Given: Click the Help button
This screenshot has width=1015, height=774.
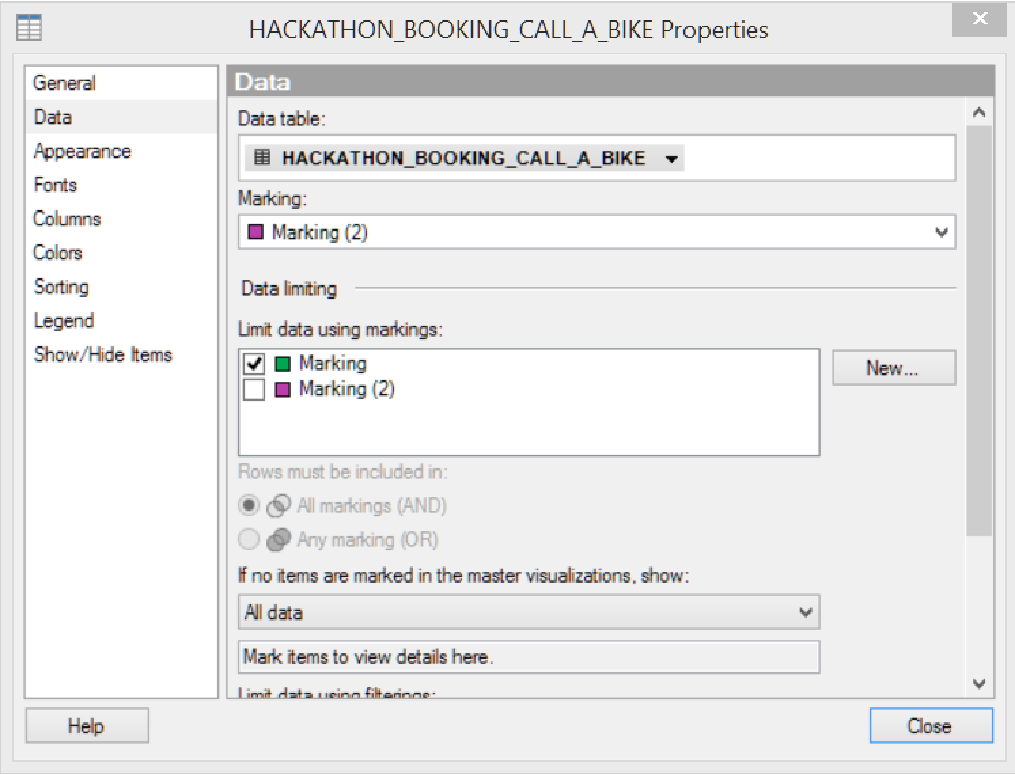Looking at the screenshot, I should point(87,726).
